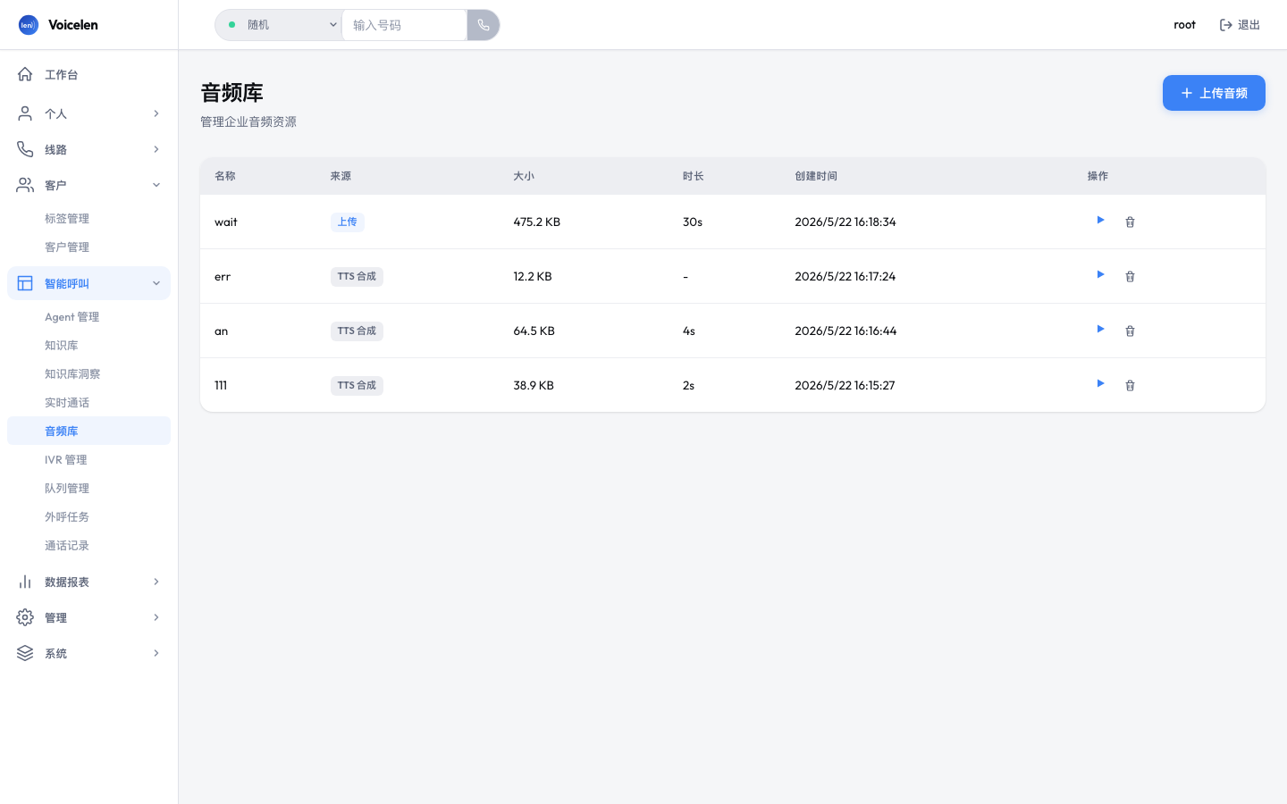
Task: Click the root username label
Action: pyautogui.click(x=1184, y=25)
